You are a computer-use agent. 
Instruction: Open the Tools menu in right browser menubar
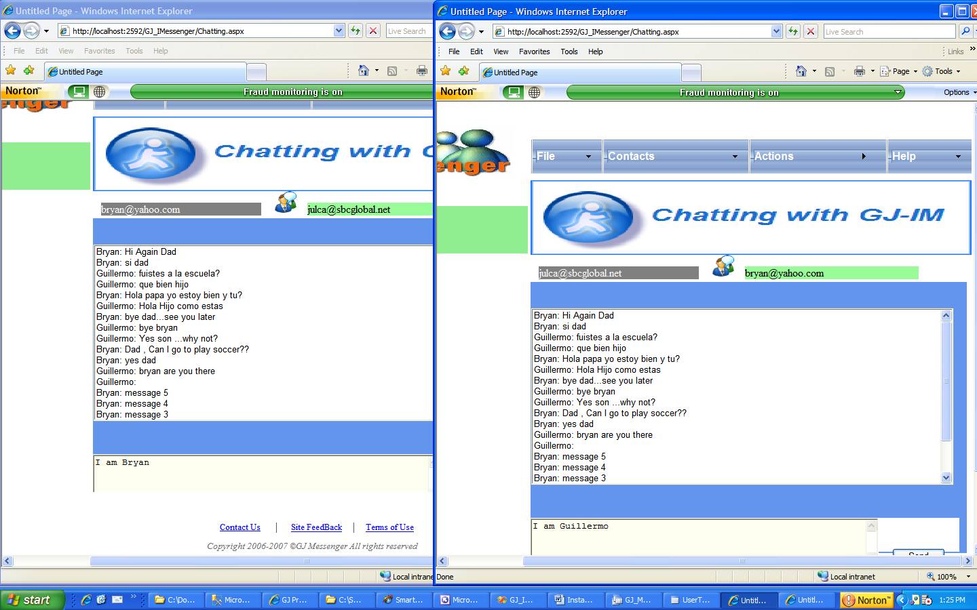(x=569, y=52)
